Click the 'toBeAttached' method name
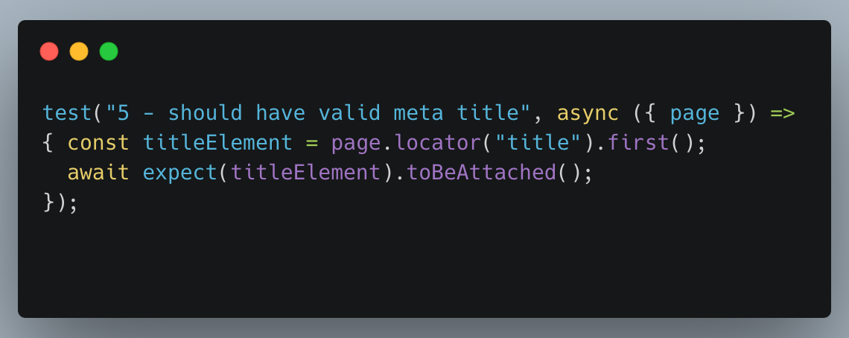Screen dimensions: 849x338 (x=481, y=173)
